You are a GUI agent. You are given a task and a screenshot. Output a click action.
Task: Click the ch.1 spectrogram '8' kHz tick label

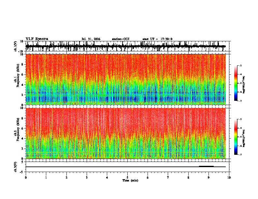[23, 64]
